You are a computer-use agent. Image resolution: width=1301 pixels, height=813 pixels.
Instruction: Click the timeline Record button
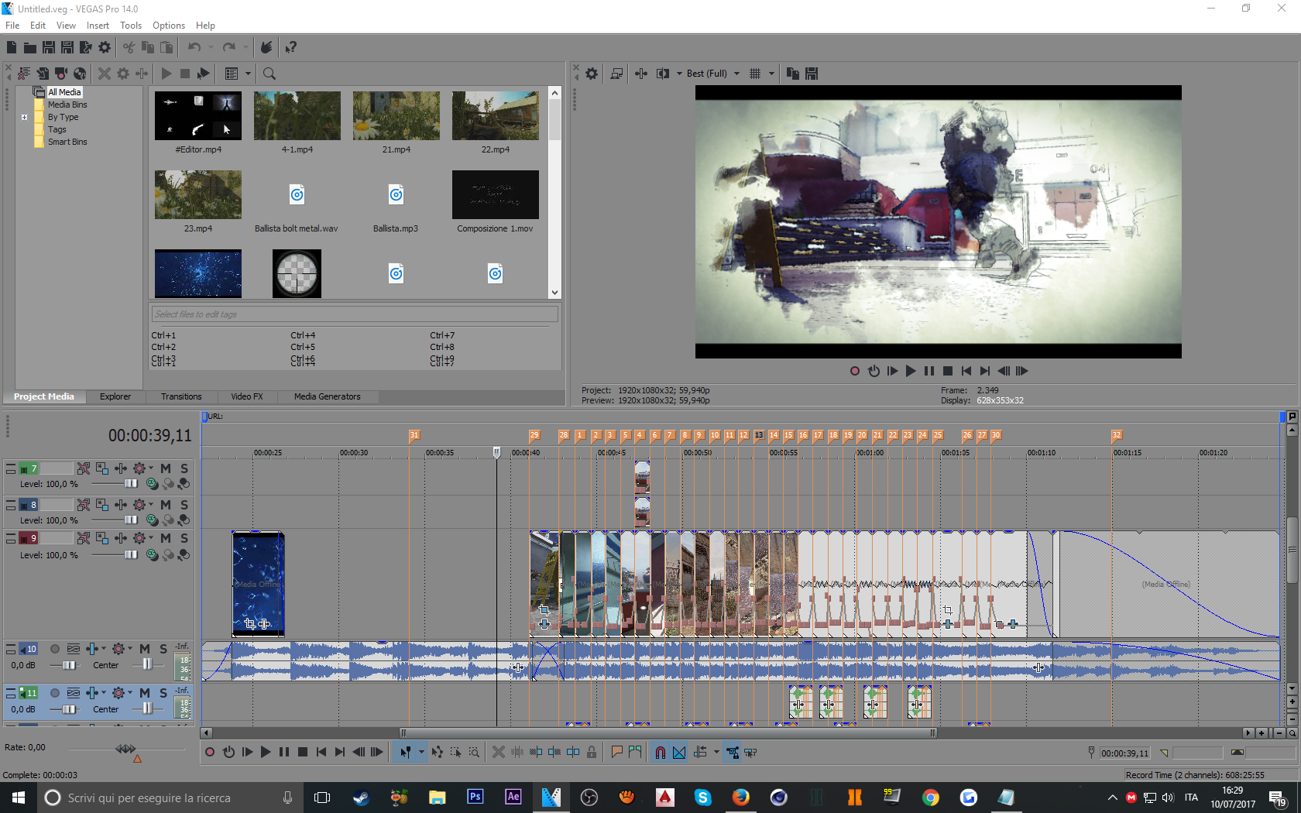click(210, 752)
